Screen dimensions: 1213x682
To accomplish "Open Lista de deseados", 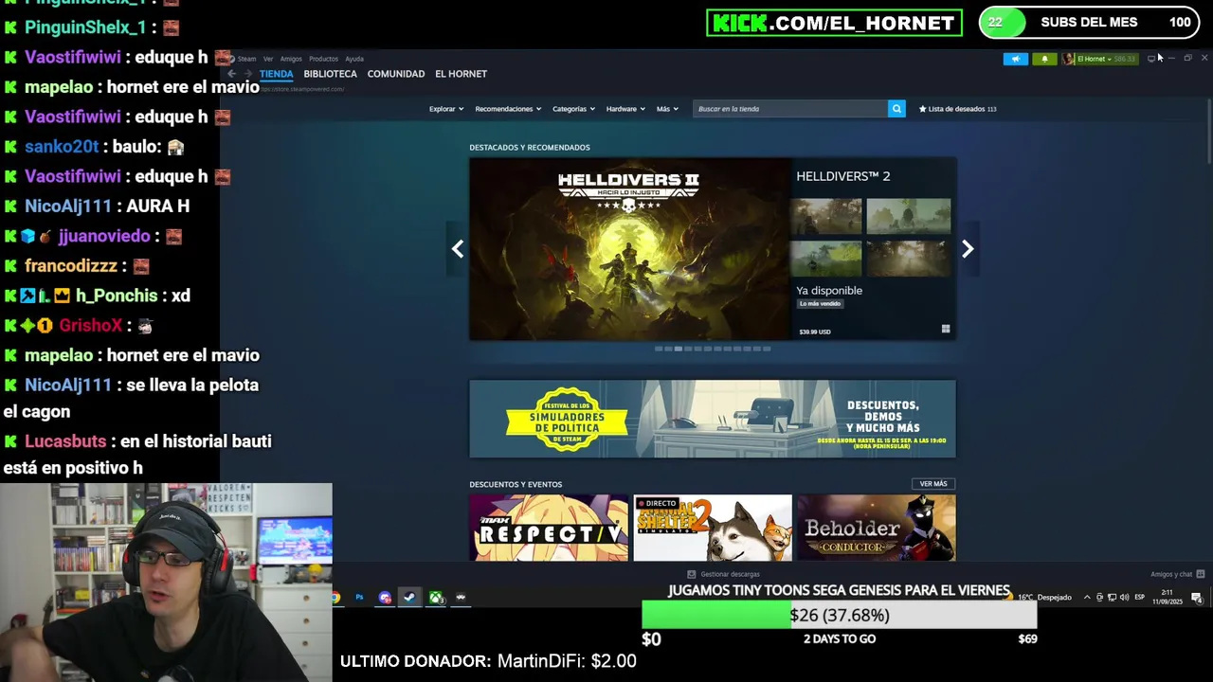I will click(x=957, y=109).
